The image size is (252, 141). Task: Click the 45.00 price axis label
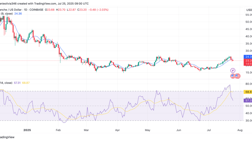coord(249,29)
